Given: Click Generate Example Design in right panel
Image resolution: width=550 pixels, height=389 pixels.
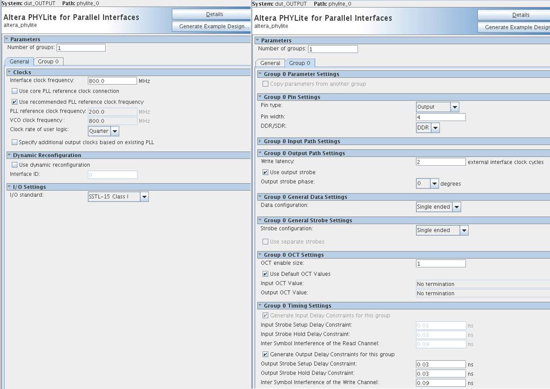Looking at the screenshot, I should click(514, 27).
